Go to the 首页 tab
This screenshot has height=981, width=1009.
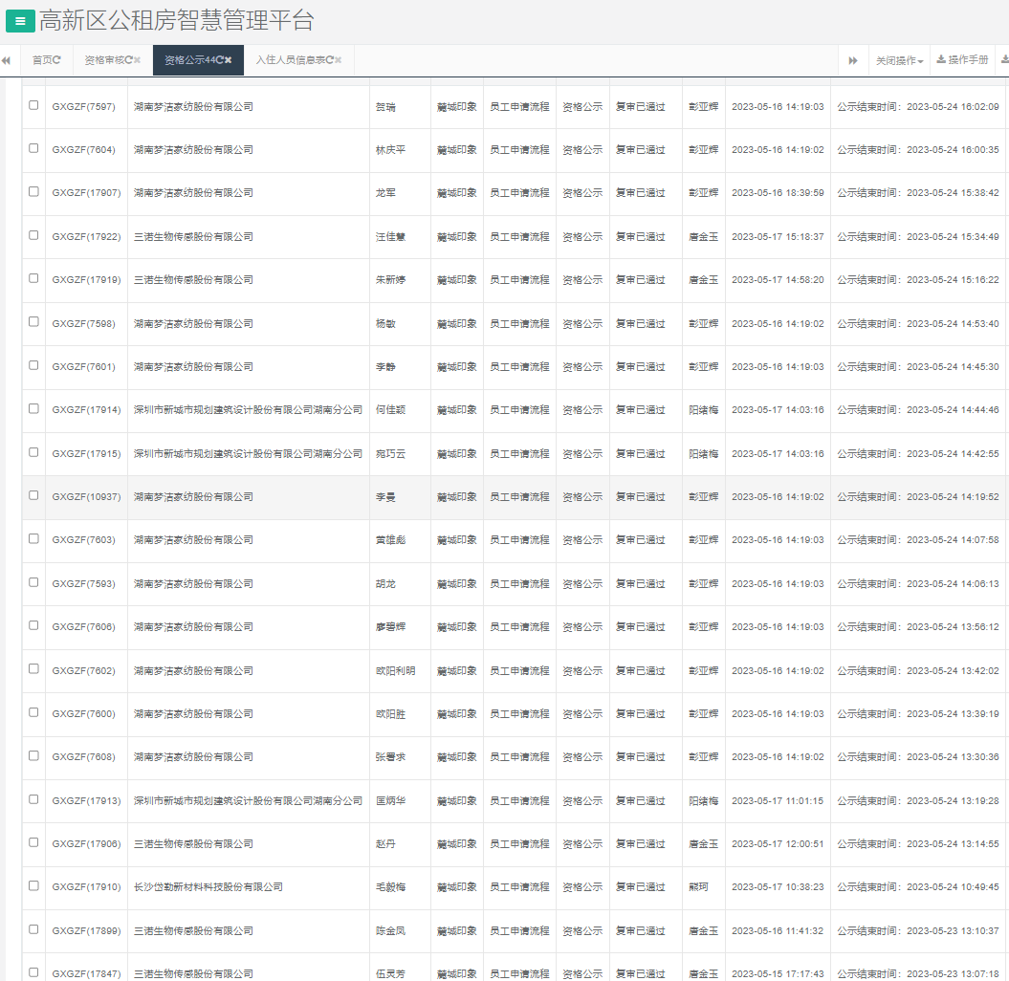42,60
